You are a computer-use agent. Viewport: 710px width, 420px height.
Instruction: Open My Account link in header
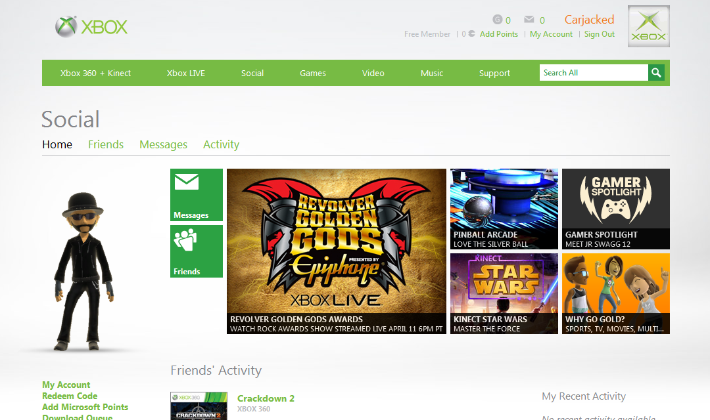(551, 34)
